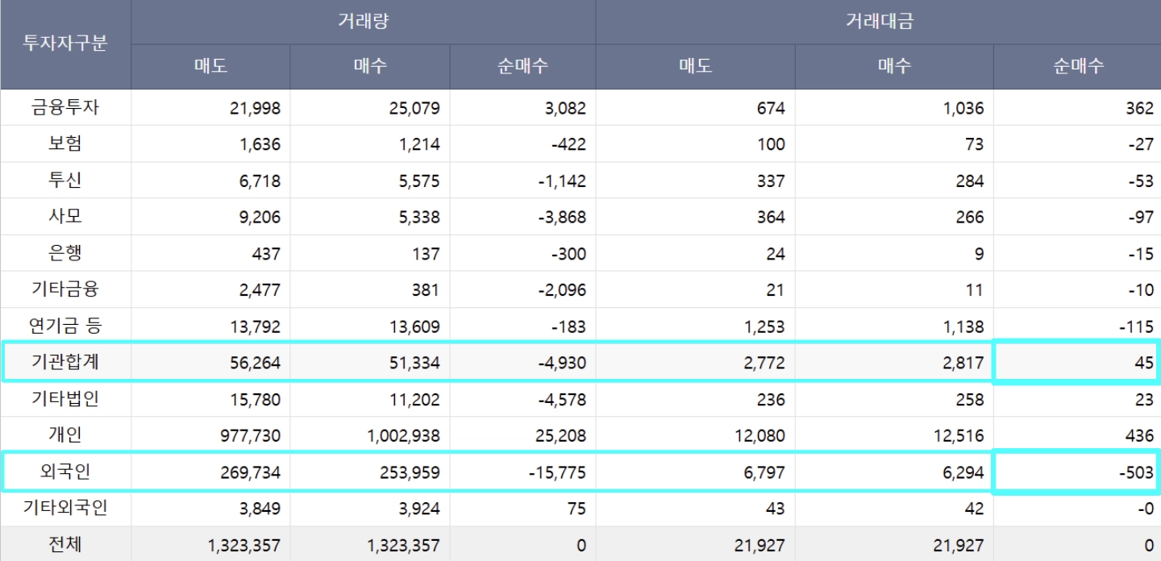Click the 전체 total row label
Image resolution: width=1161 pixels, height=561 pixels.
(x=64, y=545)
